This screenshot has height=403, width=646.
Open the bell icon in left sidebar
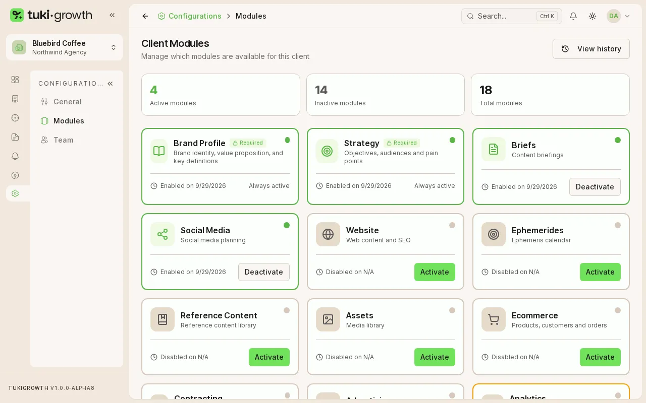(x=15, y=156)
